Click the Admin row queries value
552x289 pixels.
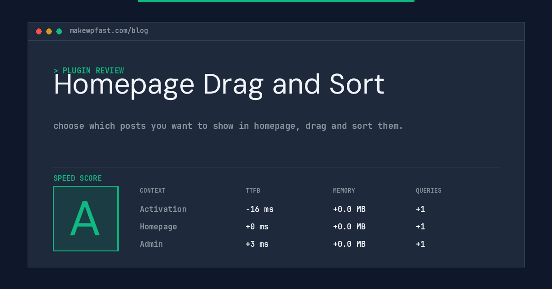pyautogui.click(x=420, y=244)
